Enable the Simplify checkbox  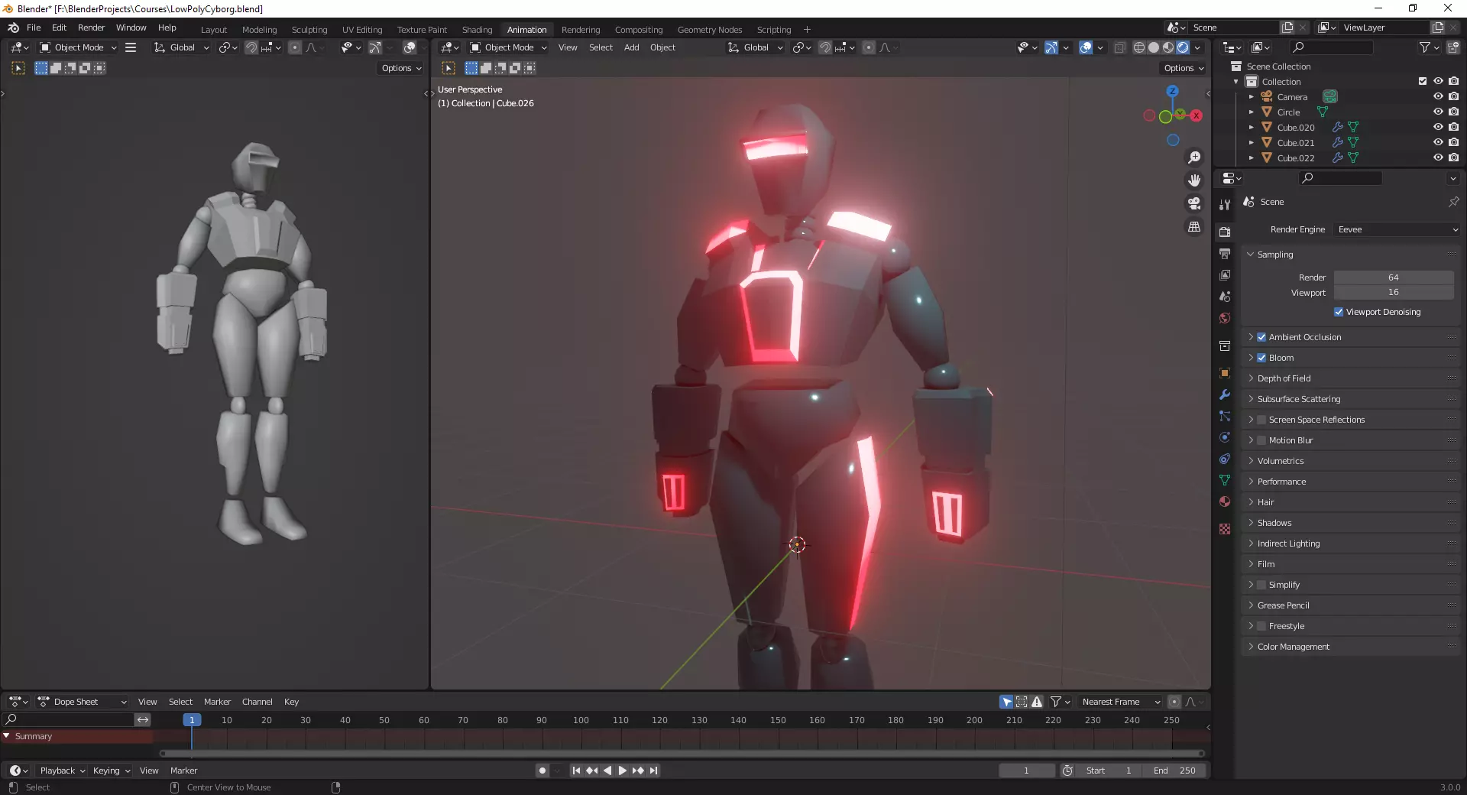[1261, 585]
